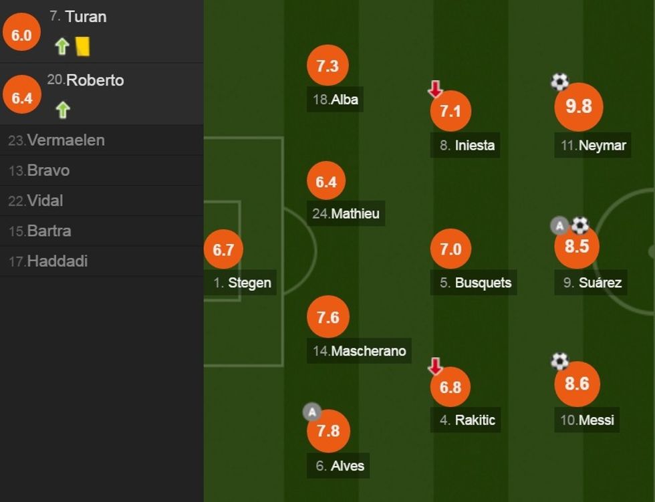Open the Mascherano player name label

click(x=360, y=351)
